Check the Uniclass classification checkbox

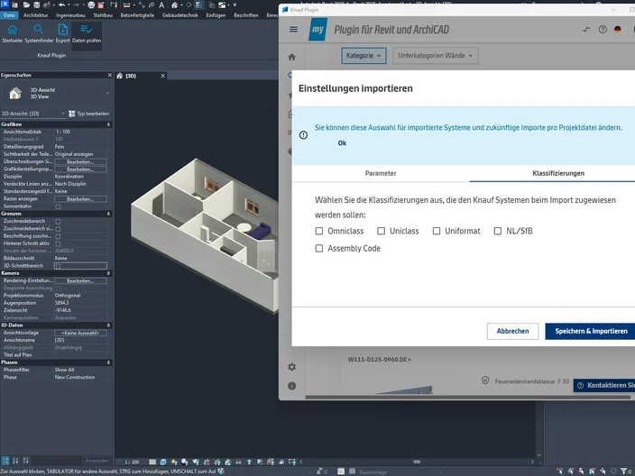tap(381, 231)
